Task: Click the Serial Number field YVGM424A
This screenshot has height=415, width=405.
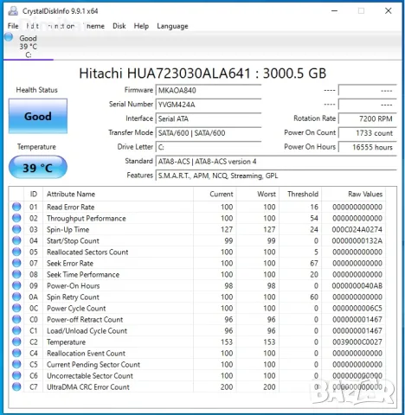Action: 209,105
